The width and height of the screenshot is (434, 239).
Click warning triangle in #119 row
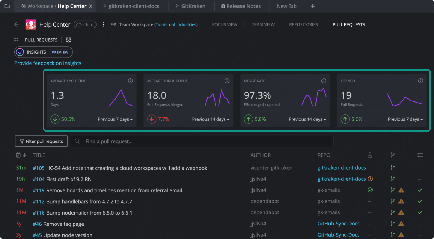click(x=401, y=190)
